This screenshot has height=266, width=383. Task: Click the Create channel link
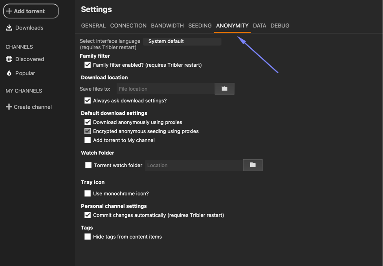[x=33, y=107]
